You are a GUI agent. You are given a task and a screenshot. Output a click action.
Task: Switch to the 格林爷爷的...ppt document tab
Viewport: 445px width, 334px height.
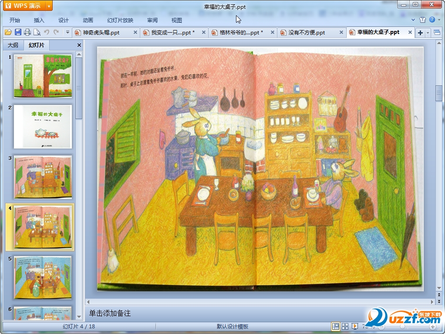tap(241, 33)
